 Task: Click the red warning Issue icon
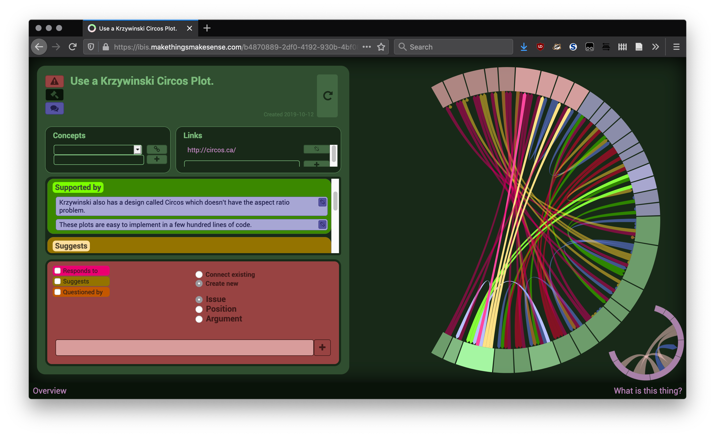point(54,81)
